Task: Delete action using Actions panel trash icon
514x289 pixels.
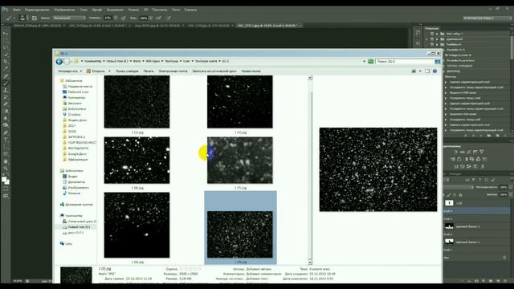Action: click(x=505, y=135)
